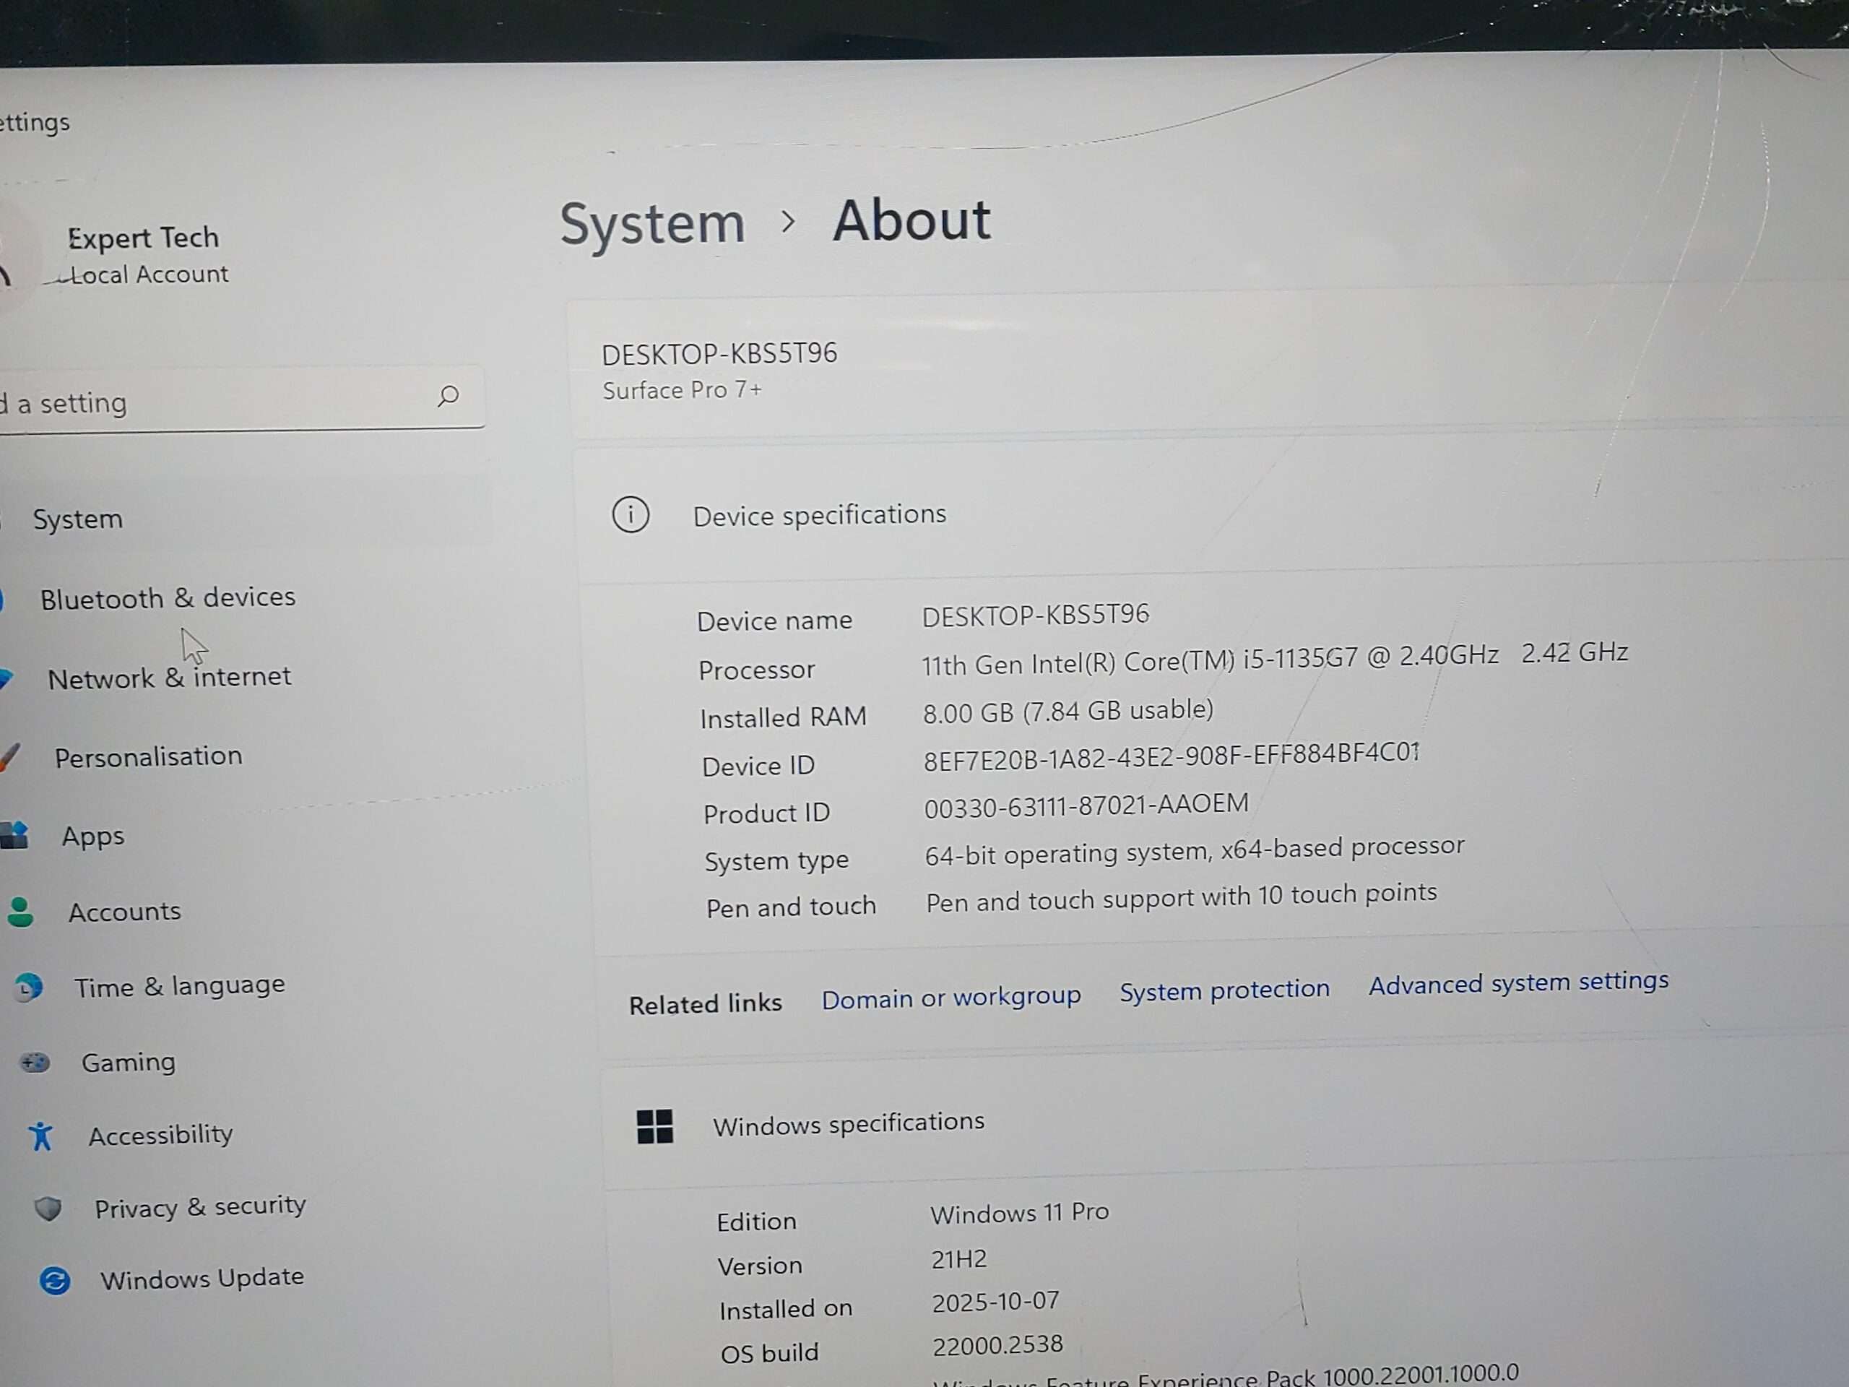Open the Domain or workgroup link
Image resolution: width=1849 pixels, height=1387 pixels.
coord(951,997)
